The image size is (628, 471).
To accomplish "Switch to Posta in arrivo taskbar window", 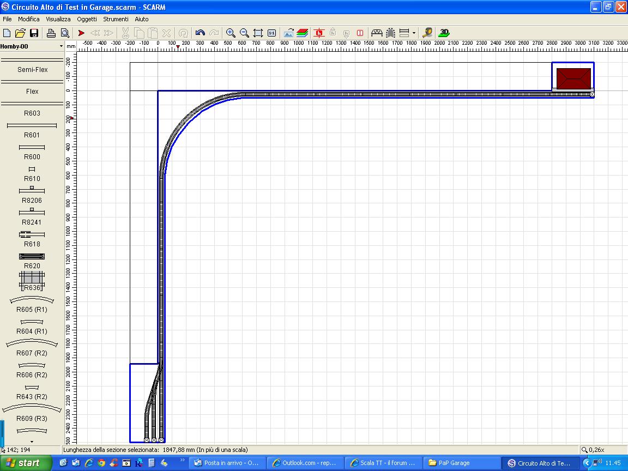I will (227, 463).
